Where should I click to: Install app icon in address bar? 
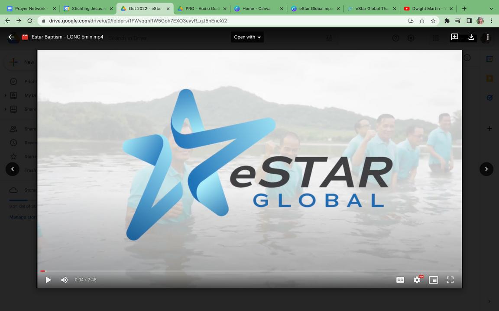tap(411, 21)
